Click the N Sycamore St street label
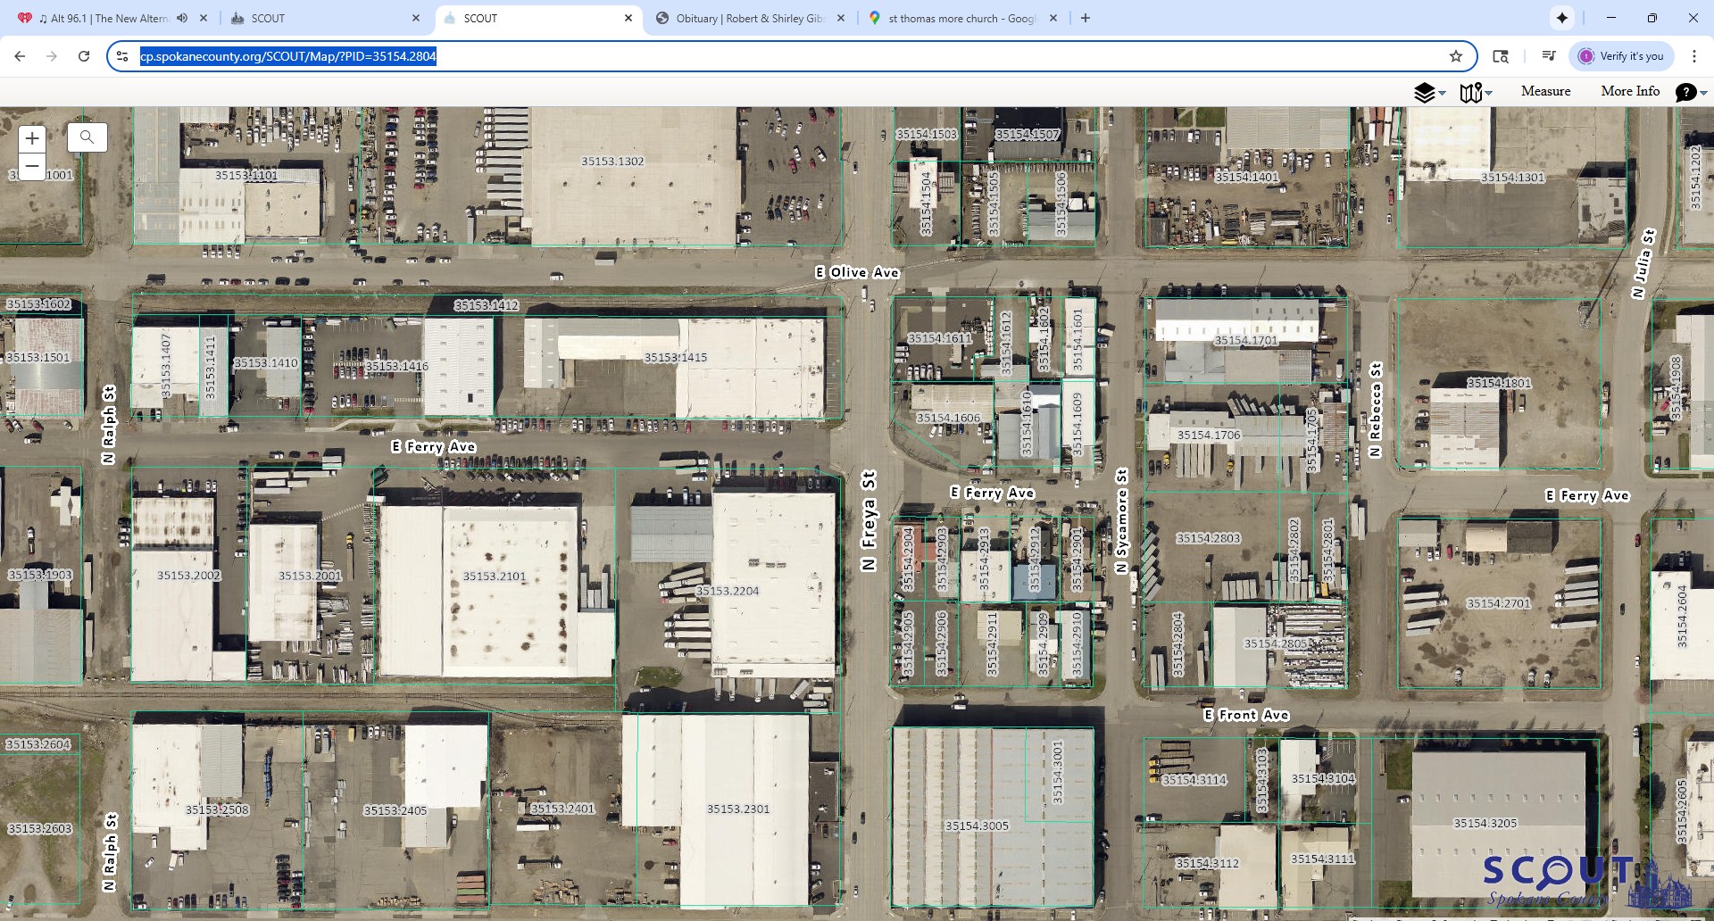 1122,520
